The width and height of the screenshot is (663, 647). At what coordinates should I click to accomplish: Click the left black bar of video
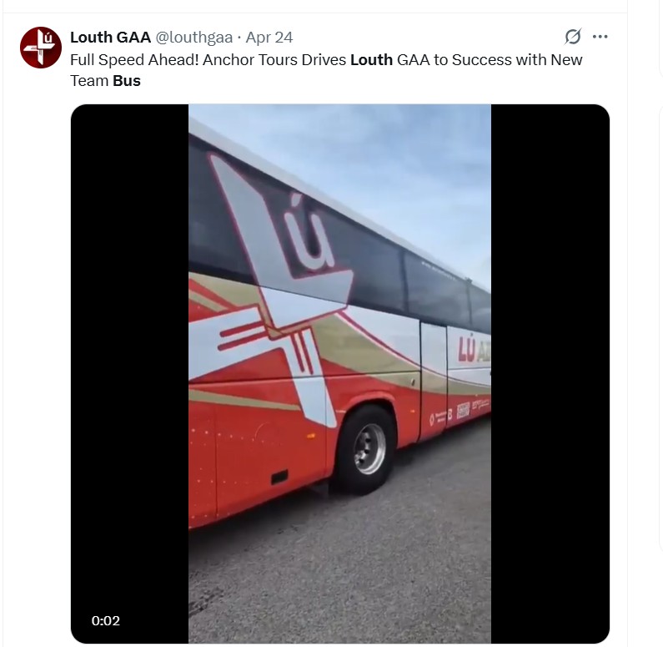click(x=129, y=374)
